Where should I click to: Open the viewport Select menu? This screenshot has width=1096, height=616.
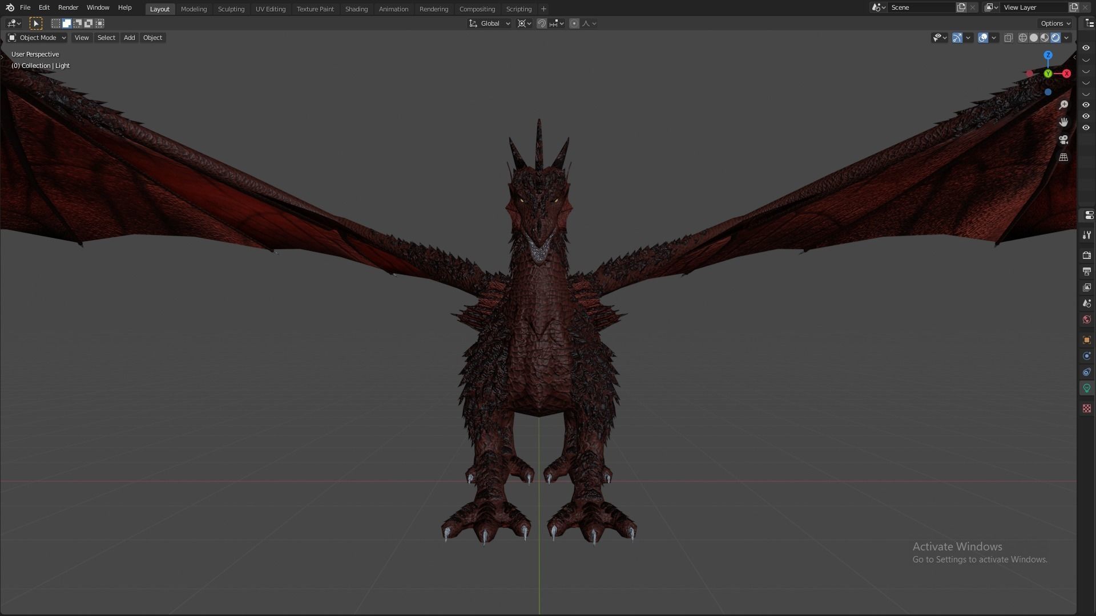106,38
